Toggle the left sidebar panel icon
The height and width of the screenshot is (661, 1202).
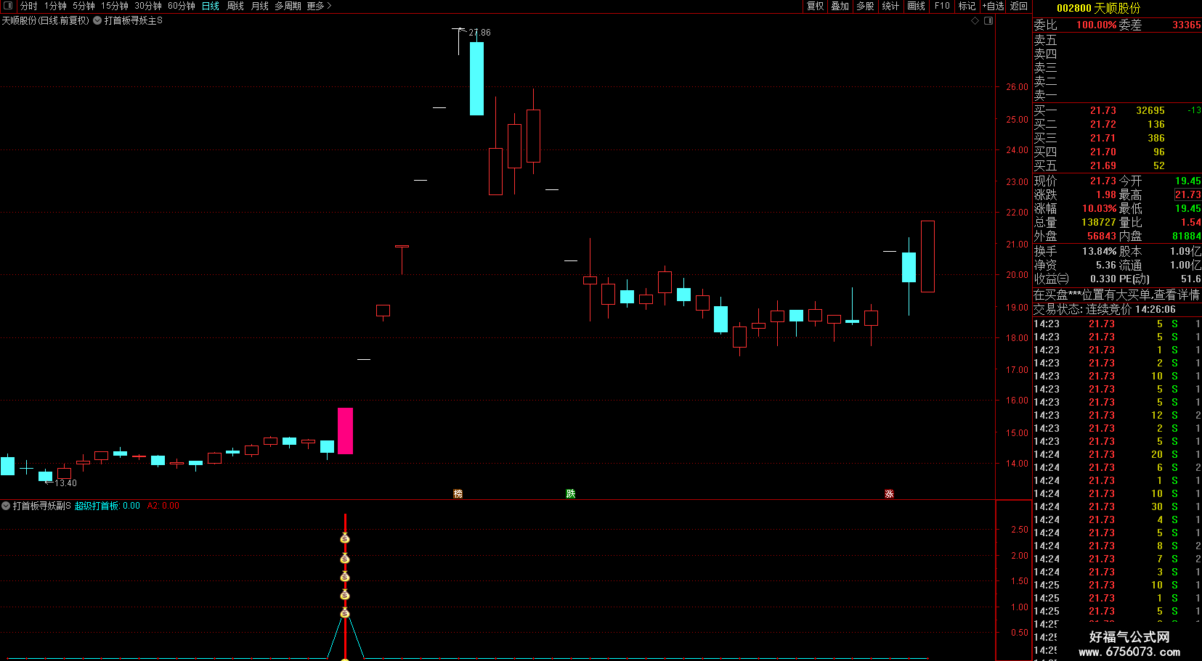tap(8, 6)
